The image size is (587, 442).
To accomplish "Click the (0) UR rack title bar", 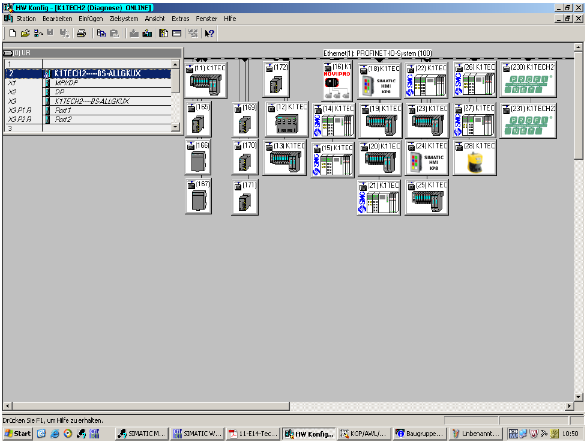I will [92, 53].
